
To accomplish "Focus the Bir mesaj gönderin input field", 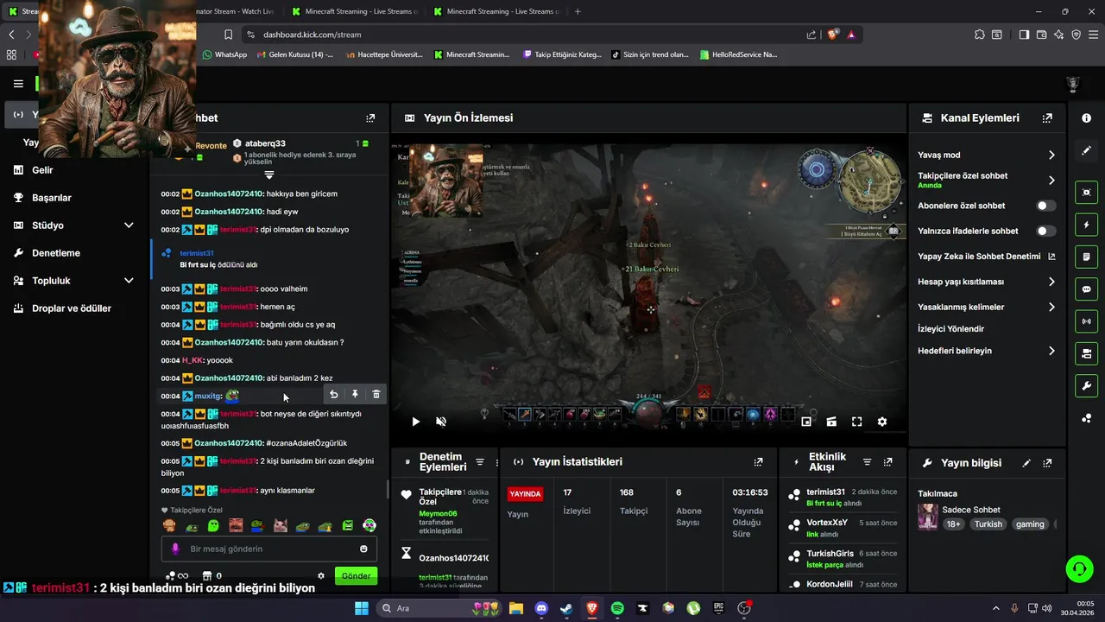I will 269,549.
